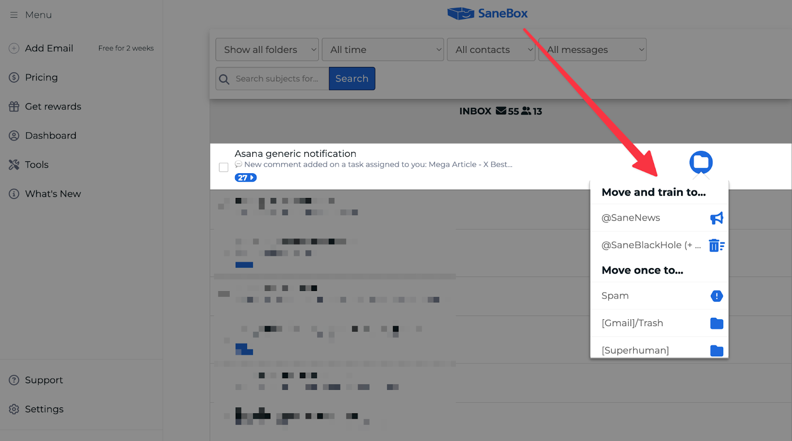Viewport: 792px width, 441px height.
Task: Open Tools in sidebar
Action: [37, 165]
